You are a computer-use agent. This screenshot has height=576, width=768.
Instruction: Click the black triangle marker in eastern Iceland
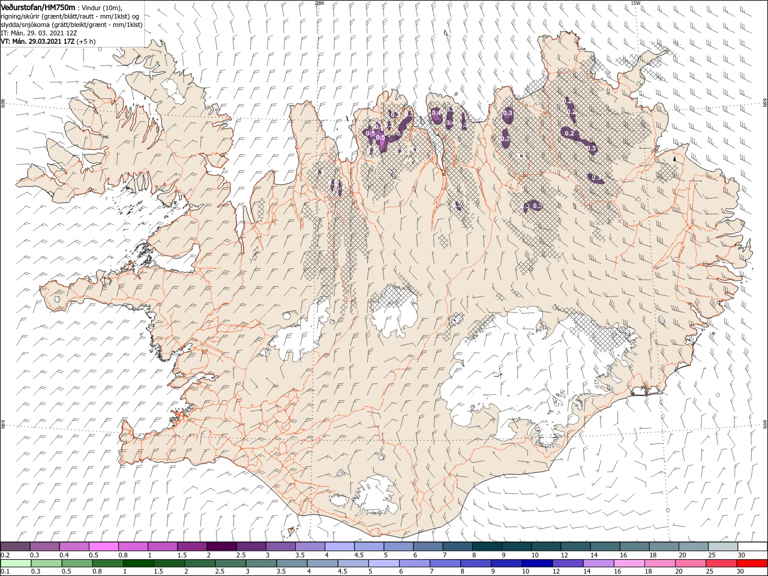click(675, 160)
